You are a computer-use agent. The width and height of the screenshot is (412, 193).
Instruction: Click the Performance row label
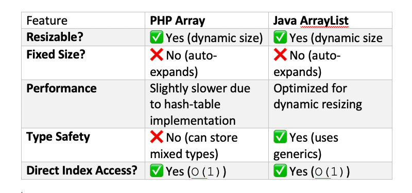(61, 88)
